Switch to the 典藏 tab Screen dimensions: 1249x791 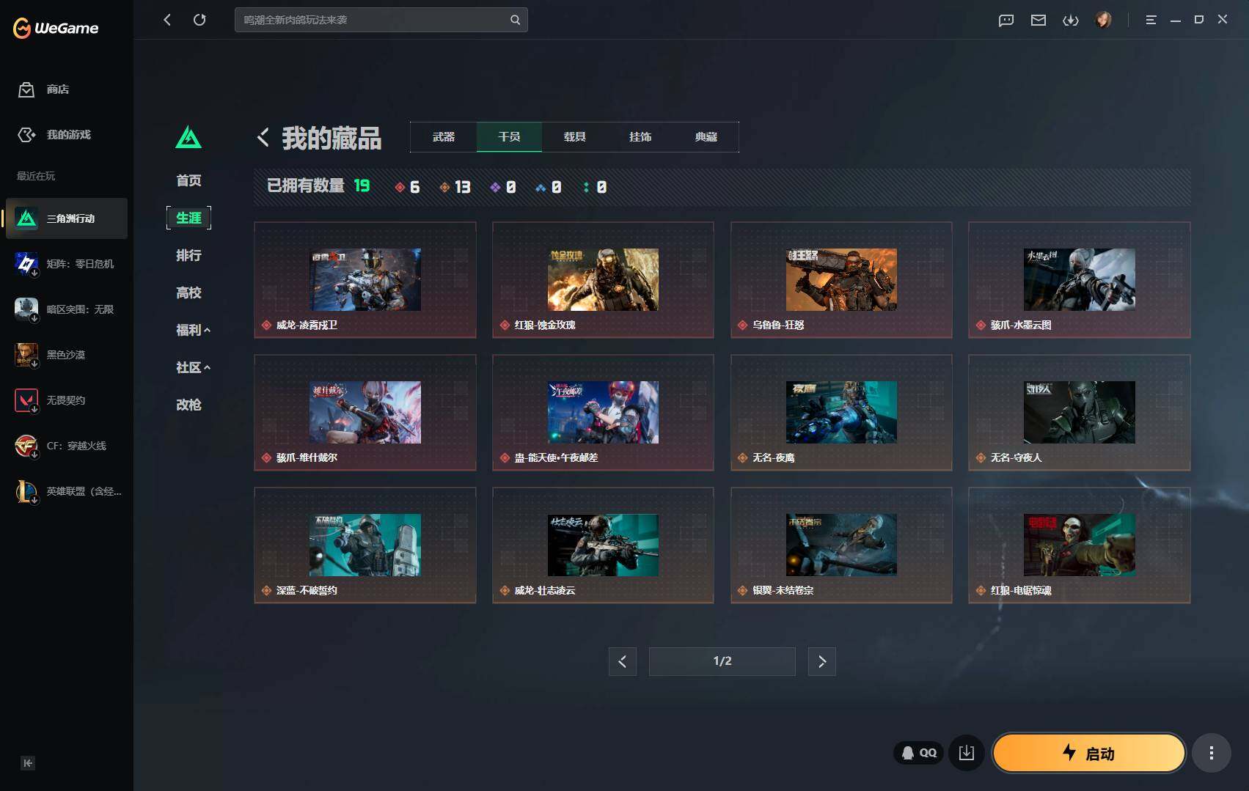(x=706, y=137)
